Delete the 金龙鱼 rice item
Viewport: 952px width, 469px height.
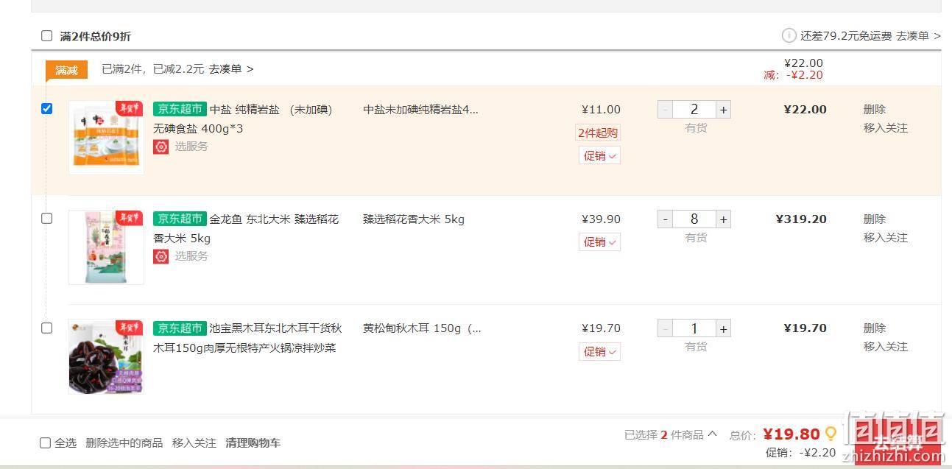coord(875,219)
